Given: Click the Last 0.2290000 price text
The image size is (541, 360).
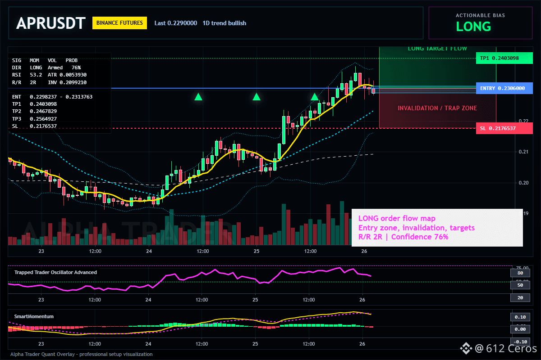Looking at the screenshot, I should pyautogui.click(x=175, y=23).
